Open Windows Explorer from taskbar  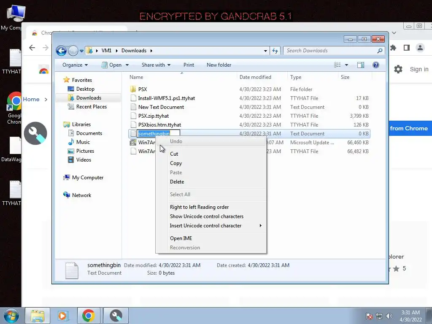[x=38, y=316]
